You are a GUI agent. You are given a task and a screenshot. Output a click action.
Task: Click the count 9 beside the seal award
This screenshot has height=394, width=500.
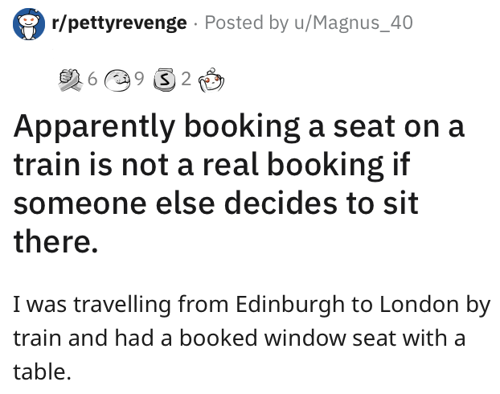(138, 79)
